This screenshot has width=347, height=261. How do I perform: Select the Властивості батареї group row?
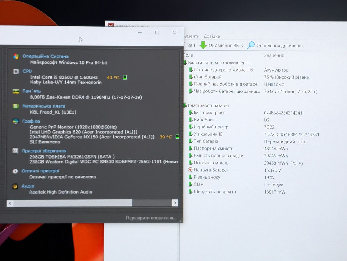208,105
